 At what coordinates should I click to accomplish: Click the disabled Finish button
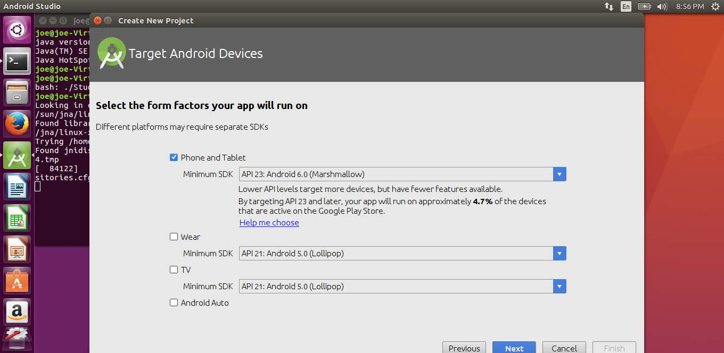(614, 348)
